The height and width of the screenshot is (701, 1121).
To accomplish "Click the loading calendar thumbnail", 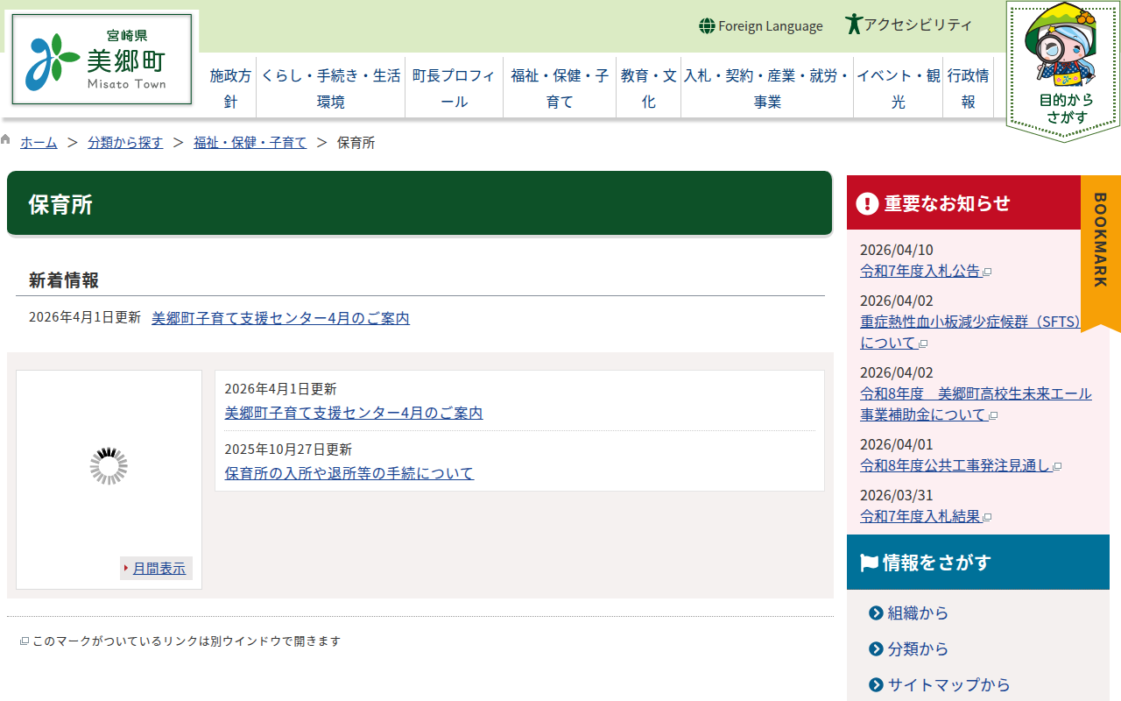I will coord(109,466).
